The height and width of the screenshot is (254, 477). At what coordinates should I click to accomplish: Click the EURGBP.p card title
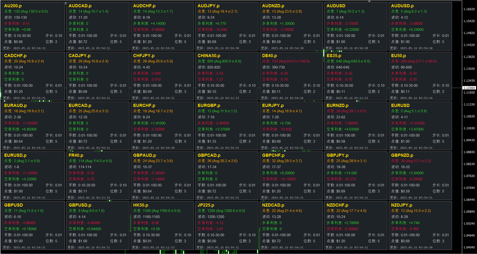pyautogui.click(x=210, y=106)
